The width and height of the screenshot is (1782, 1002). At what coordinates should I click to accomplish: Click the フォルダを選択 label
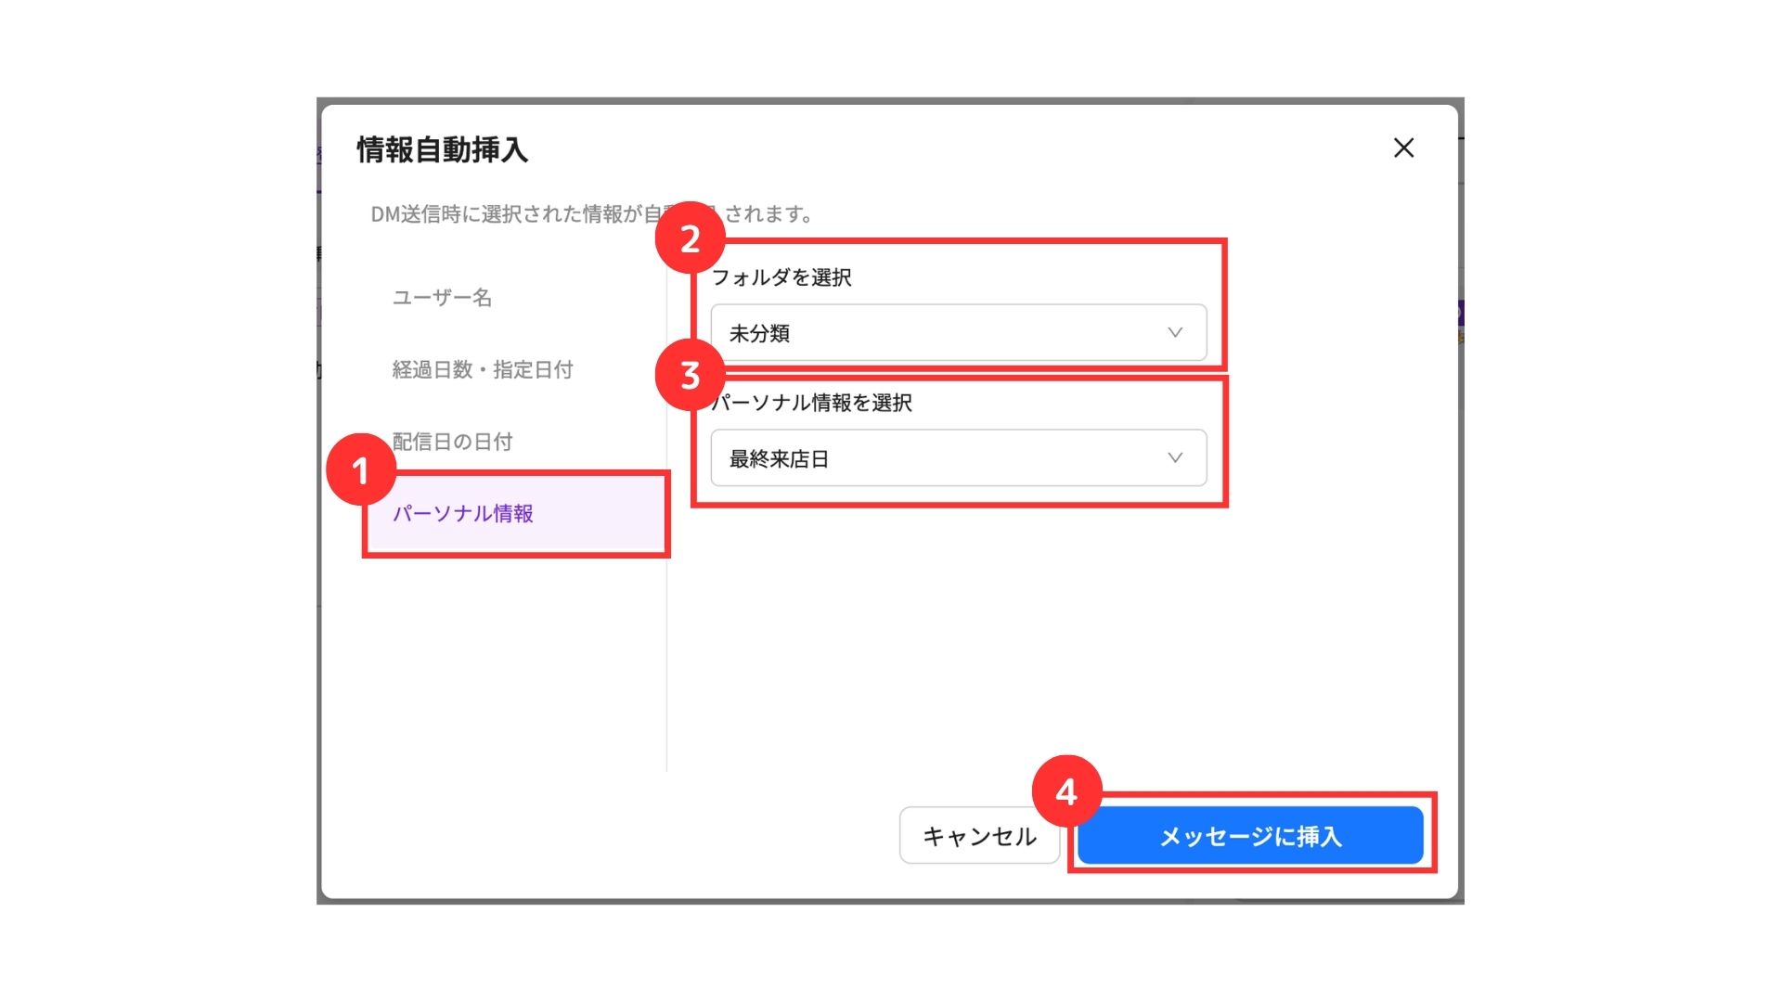click(x=781, y=277)
